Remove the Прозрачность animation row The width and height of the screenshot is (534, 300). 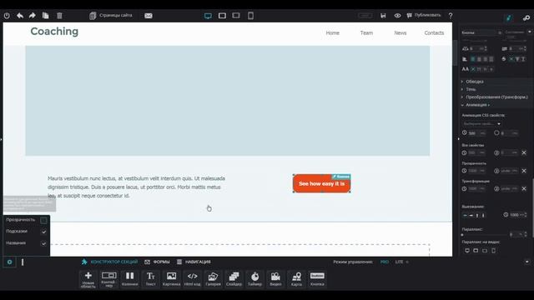pos(524,171)
